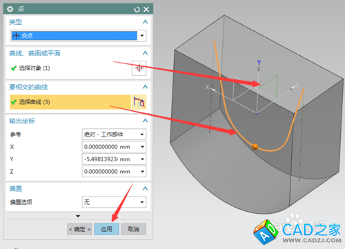Screen dimensions: 345x249
Task: Click the settings gear icon in dialog title
Action: click(10, 9)
